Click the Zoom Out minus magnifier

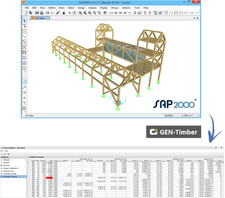pos(99,13)
